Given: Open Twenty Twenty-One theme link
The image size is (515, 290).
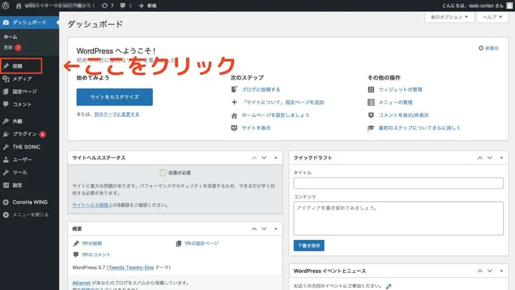Looking at the screenshot, I should pos(131,267).
